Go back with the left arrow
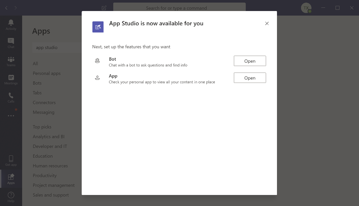 click(7, 8)
